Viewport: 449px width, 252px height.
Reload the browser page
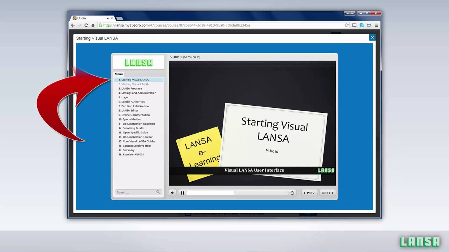tap(86, 25)
